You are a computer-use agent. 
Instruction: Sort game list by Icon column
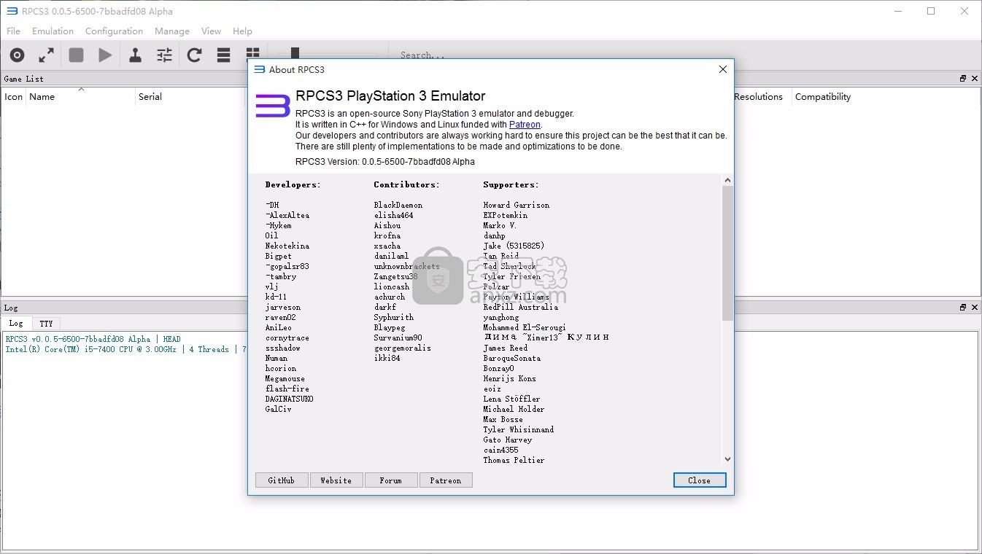tap(14, 96)
